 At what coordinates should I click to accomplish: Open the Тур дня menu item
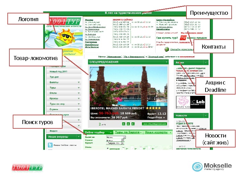(x=64, y=77)
